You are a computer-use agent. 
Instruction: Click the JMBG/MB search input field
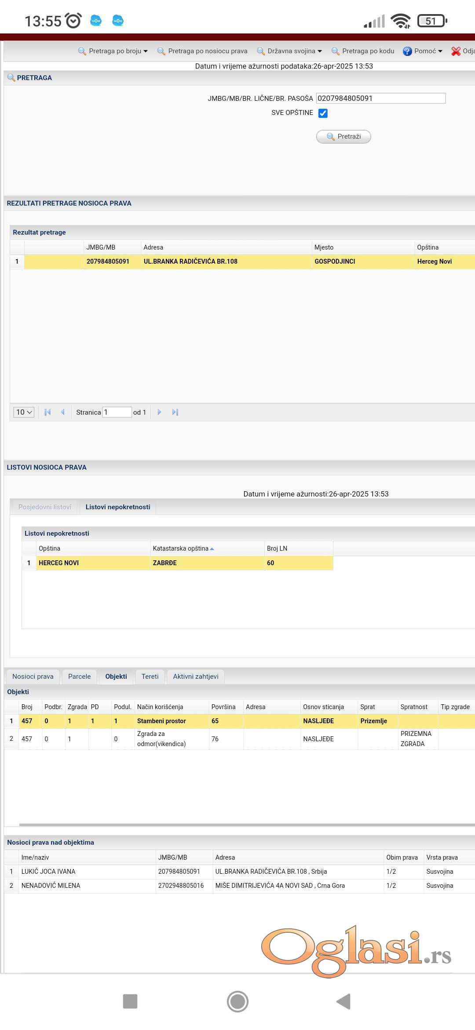click(x=380, y=98)
